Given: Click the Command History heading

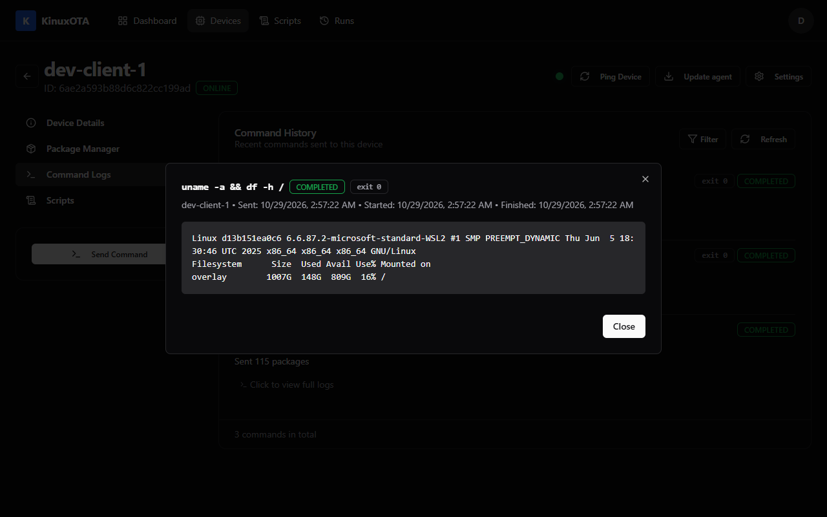Looking at the screenshot, I should (x=275, y=133).
